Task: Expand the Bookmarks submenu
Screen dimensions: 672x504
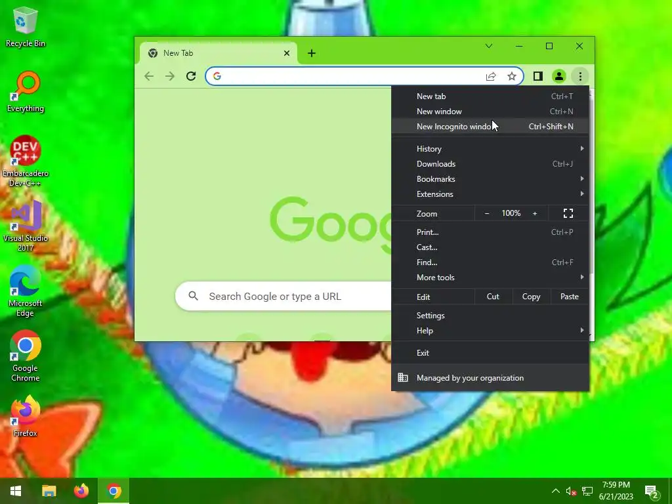Action: coord(490,178)
